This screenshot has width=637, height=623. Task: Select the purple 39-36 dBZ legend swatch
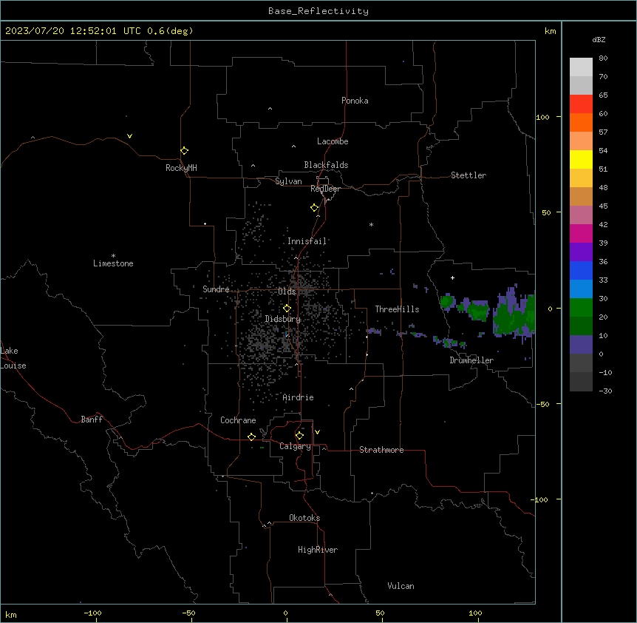581,252
